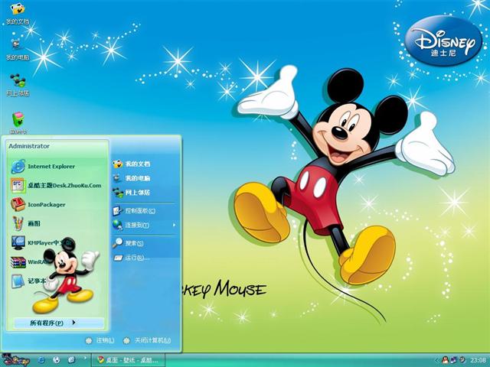Expand 所有程序 (All Programs) list
Image resolution: width=490 pixels, height=367 pixels.
tap(54, 323)
